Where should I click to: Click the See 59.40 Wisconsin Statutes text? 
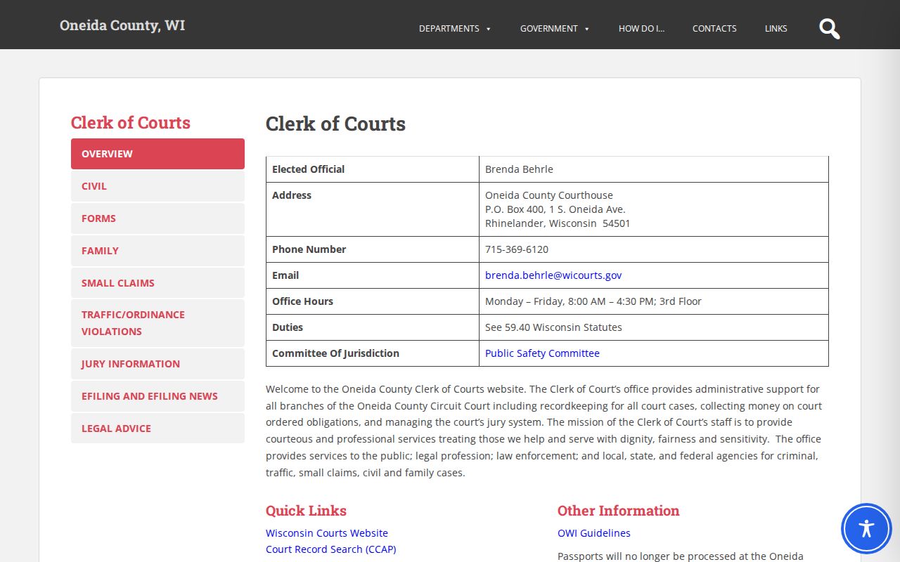pos(553,327)
